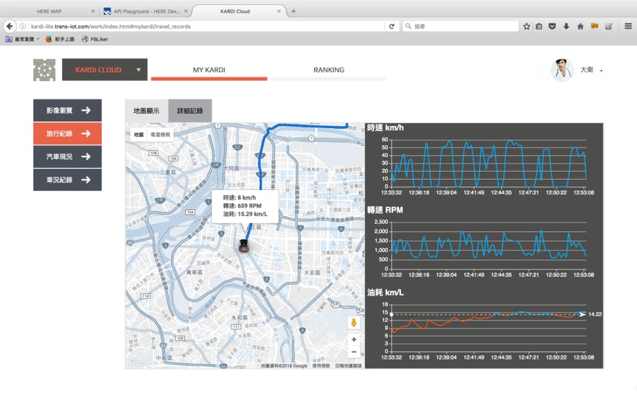The height and width of the screenshot is (397, 637).
Task: Click the 12:41:49 label on fuel chart
Action: pyautogui.click(x=473, y=357)
